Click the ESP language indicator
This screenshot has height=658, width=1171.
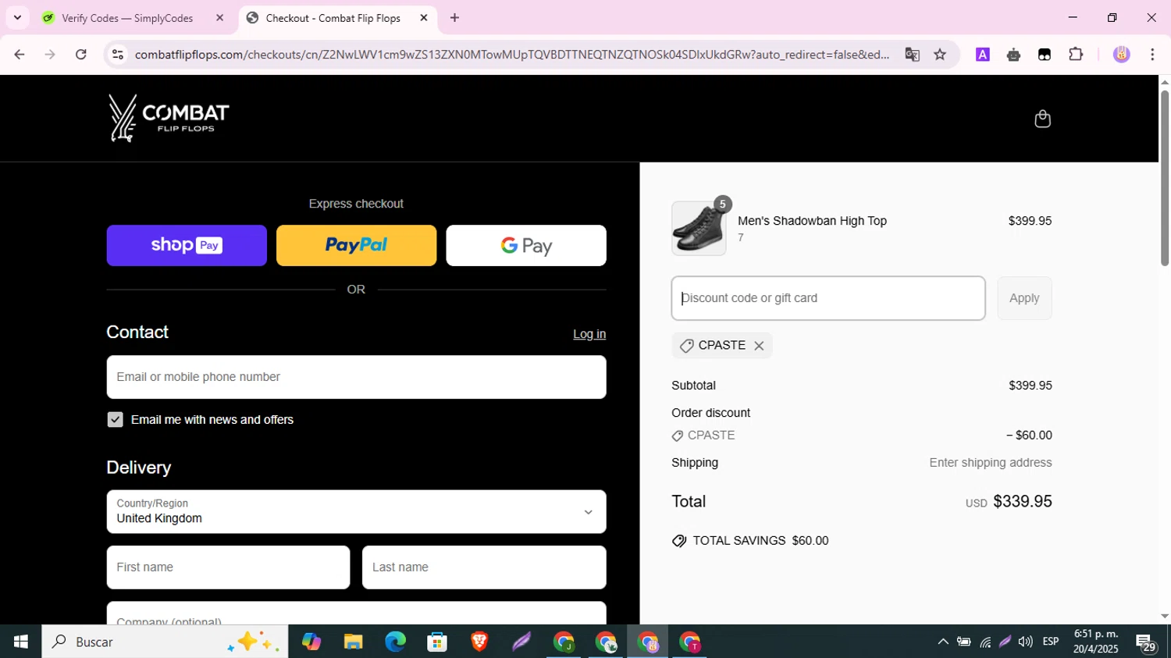1051,642
